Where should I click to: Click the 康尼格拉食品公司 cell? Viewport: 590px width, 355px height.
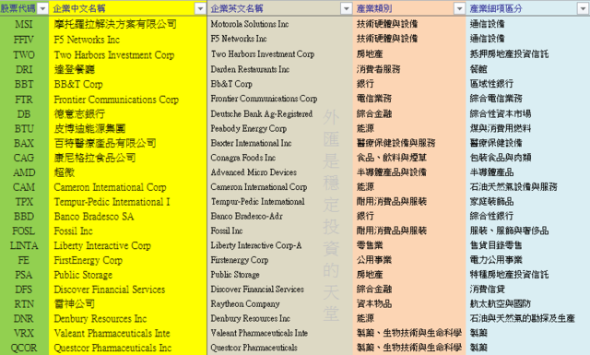[x=128, y=158]
